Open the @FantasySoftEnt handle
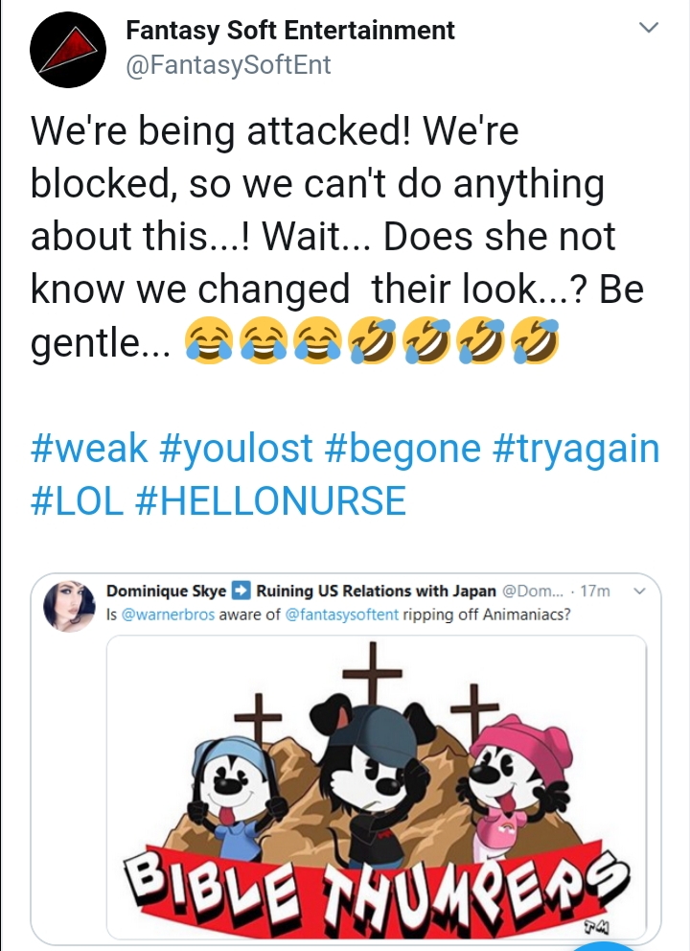The image size is (690, 951). coord(228,65)
